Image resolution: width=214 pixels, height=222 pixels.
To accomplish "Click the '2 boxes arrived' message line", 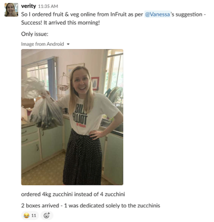I will point(91,206).
